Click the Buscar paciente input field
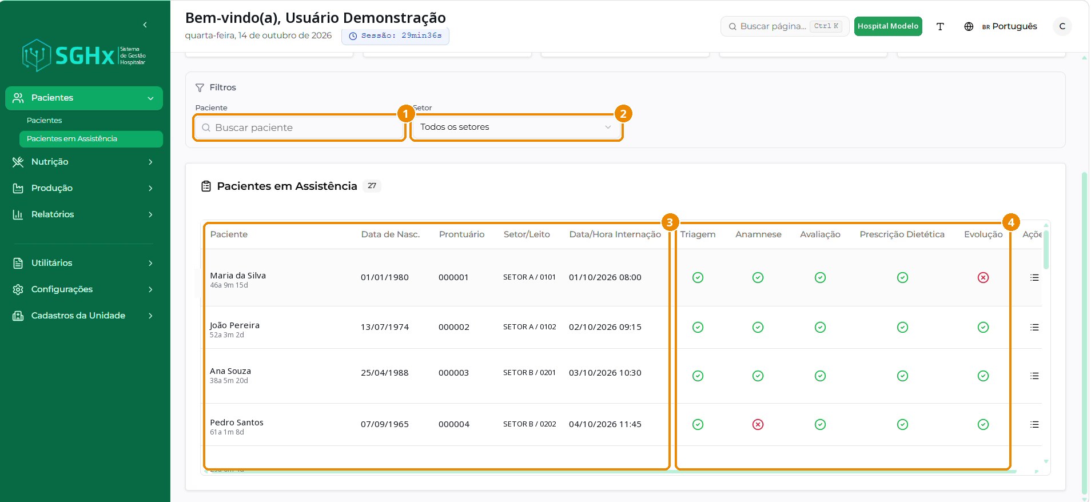Image resolution: width=1091 pixels, height=502 pixels. coord(300,128)
